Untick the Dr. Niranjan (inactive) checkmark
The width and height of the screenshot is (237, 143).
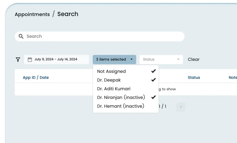[x=154, y=97]
